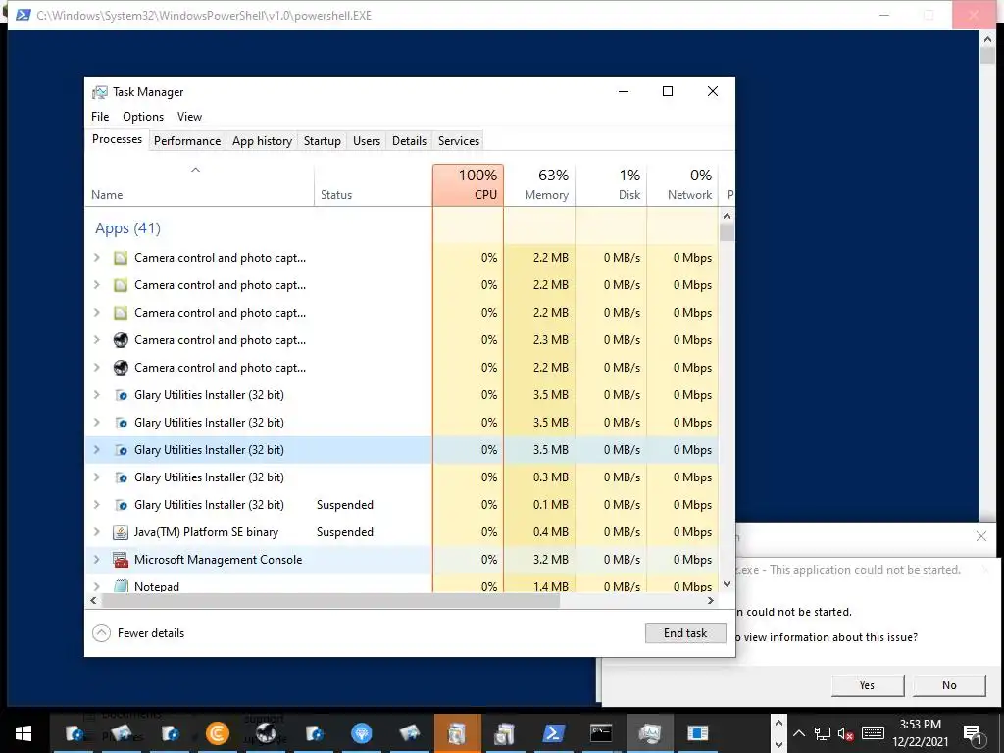Sort by the Status column header
The width and height of the screenshot is (1004, 753).
pyautogui.click(x=373, y=184)
